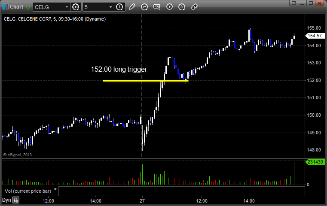This screenshot has width=327, height=206.
Task: Open the studies chart-line icon
Action: pyautogui.click(x=144, y=7)
